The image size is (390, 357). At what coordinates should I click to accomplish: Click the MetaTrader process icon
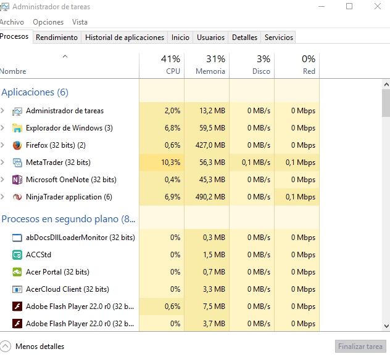click(17, 162)
